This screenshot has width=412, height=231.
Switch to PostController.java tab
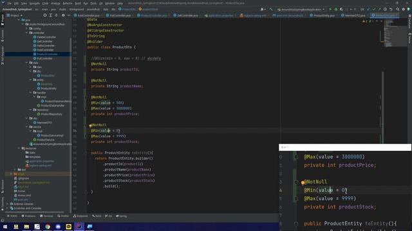click(x=89, y=15)
